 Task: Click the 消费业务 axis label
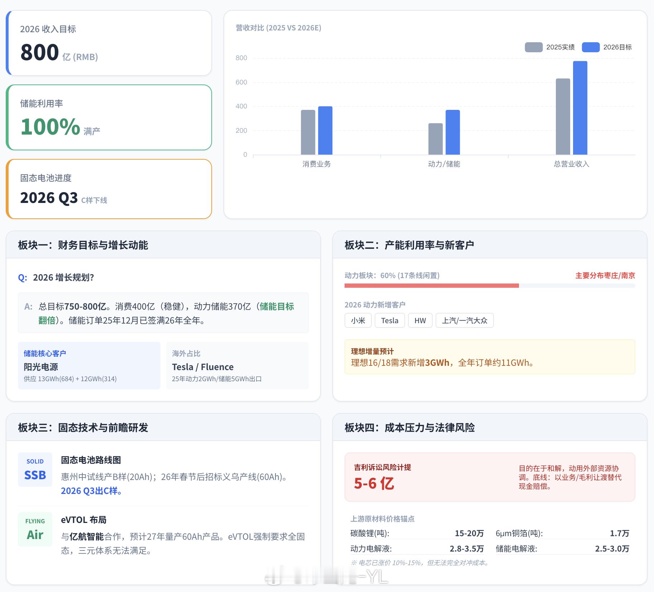[x=317, y=164]
